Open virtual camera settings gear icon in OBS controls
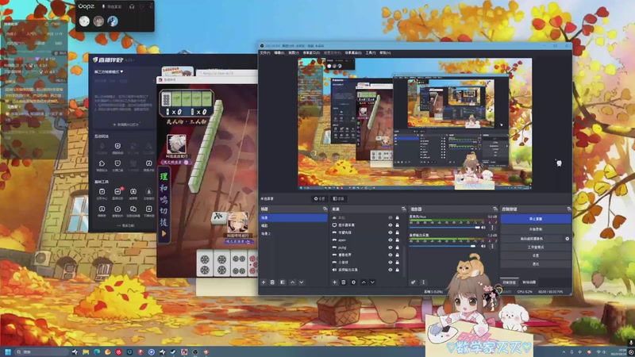 tap(567, 239)
